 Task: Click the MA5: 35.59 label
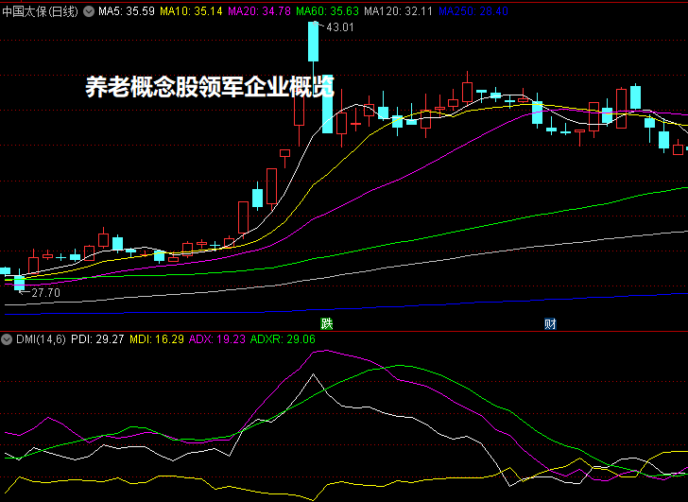tap(127, 11)
